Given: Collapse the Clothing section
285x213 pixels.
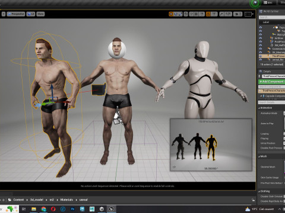Looking at the screenshot, I should (259, 191).
